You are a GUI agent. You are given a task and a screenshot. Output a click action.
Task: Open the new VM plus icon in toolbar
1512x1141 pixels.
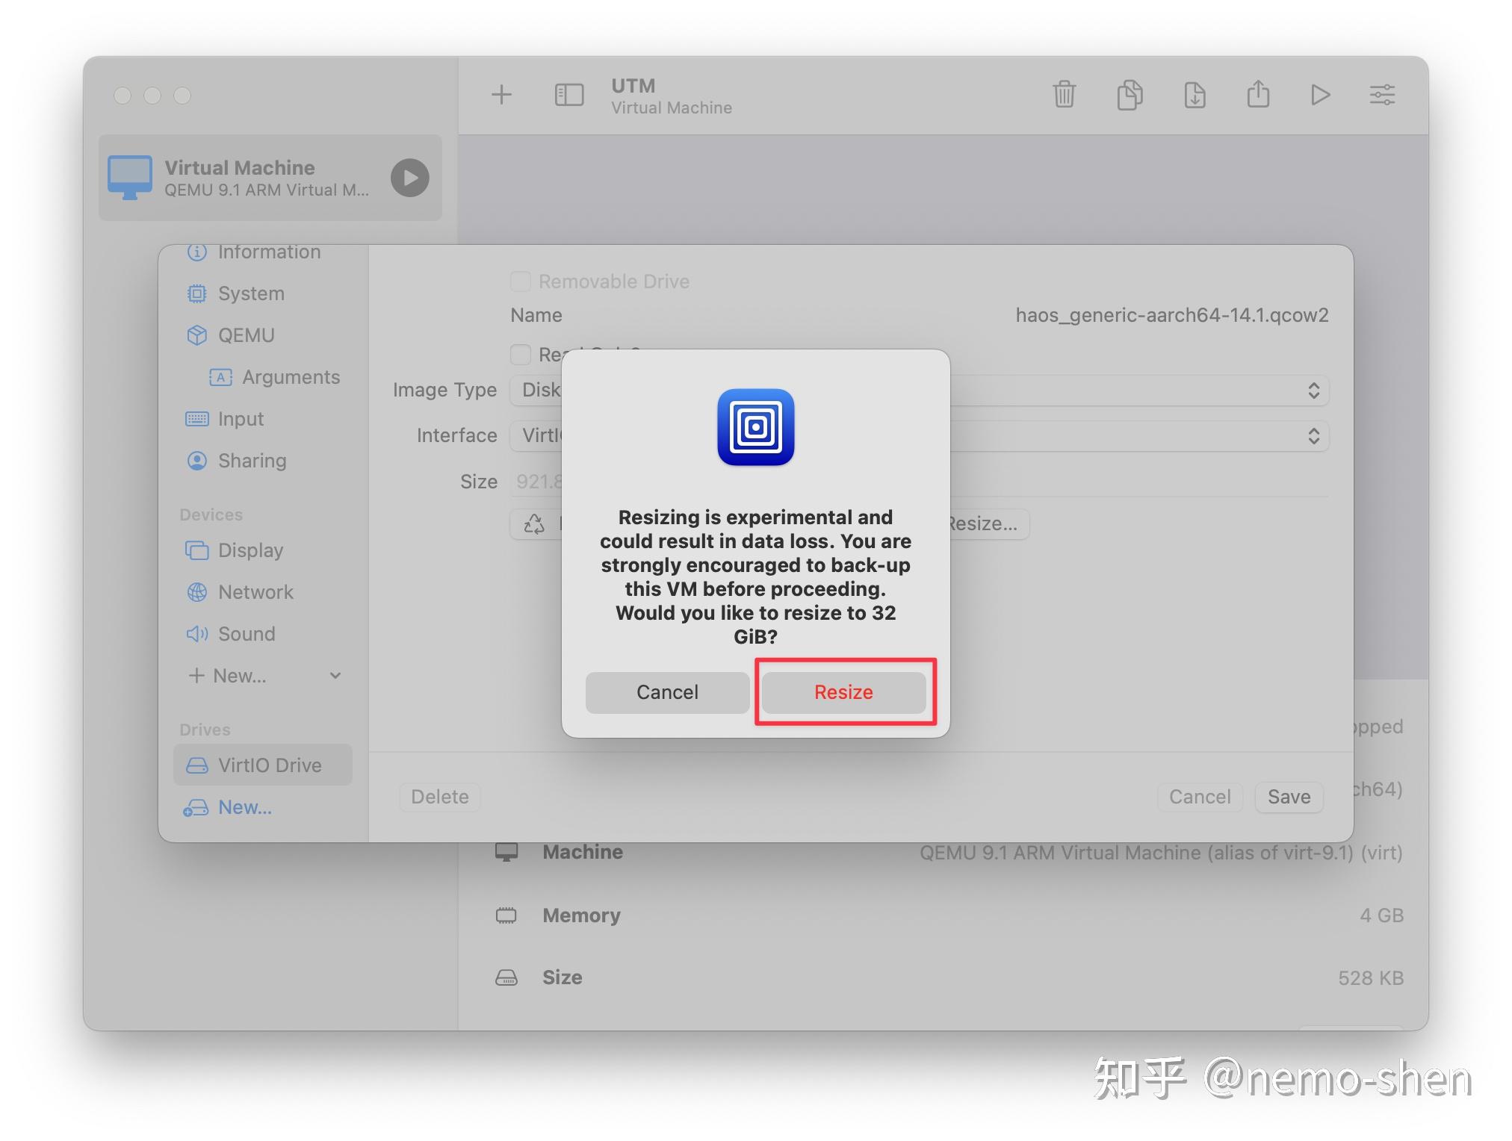(502, 95)
